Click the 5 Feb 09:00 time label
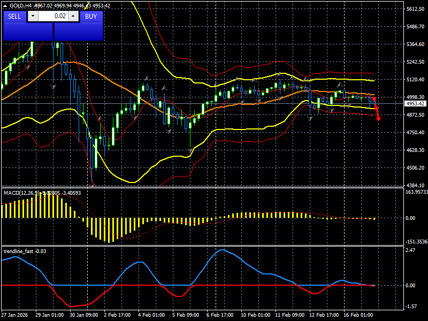This screenshot has height=321, width=428. pos(186,315)
